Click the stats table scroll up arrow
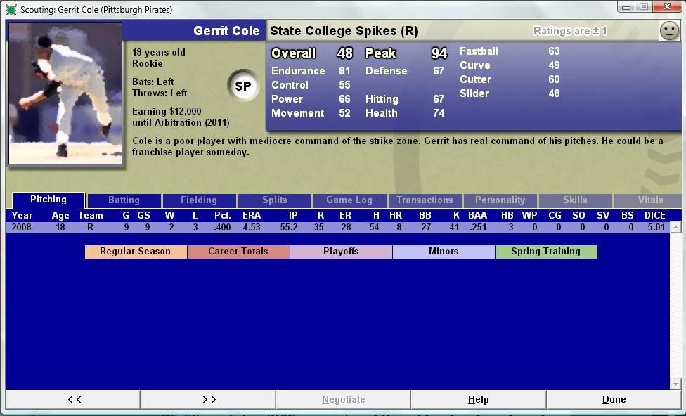This screenshot has height=416, width=686. (x=675, y=228)
